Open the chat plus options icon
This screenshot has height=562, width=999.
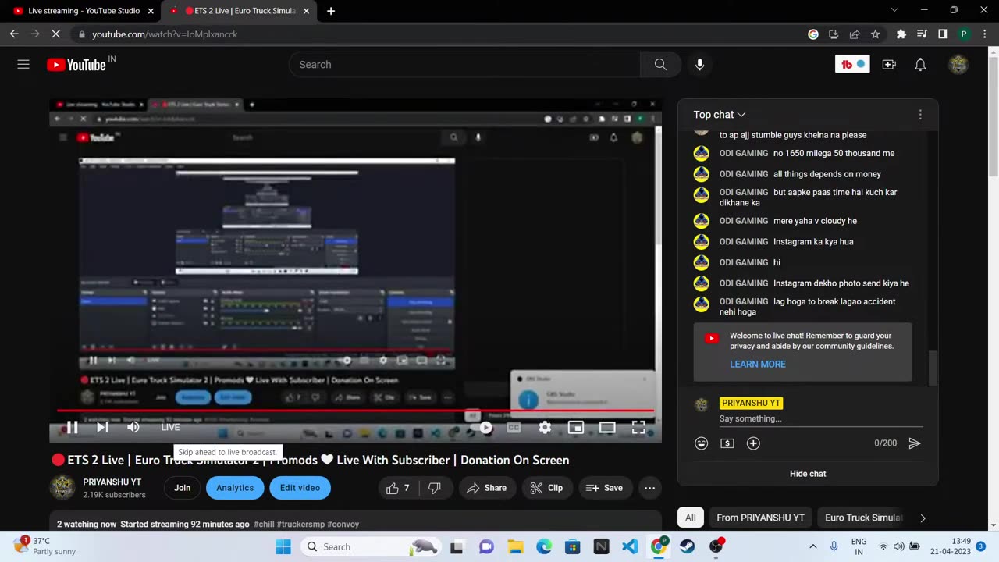click(x=753, y=443)
